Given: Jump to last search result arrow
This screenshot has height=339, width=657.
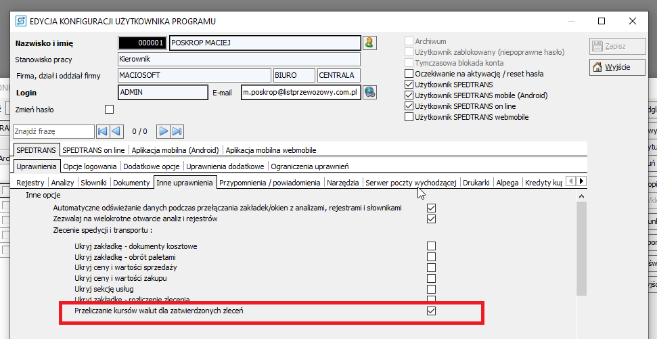Looking at the screenshot, I should [177, 131].
